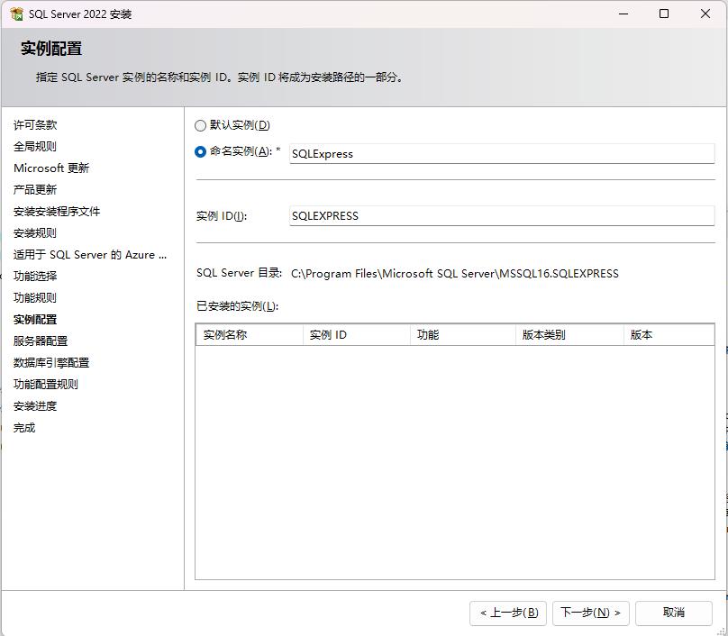Go back with 上一步 button
The width and height of the screenshot is (728, 636).
(508, 613)
